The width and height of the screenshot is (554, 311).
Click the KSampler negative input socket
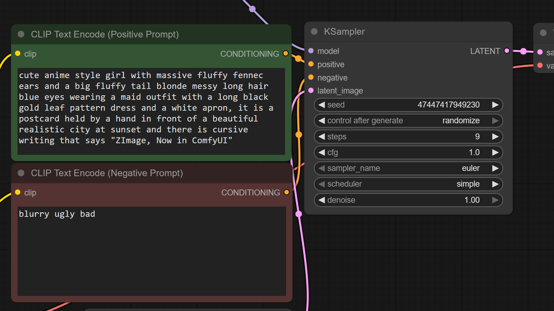coord(311,77)
